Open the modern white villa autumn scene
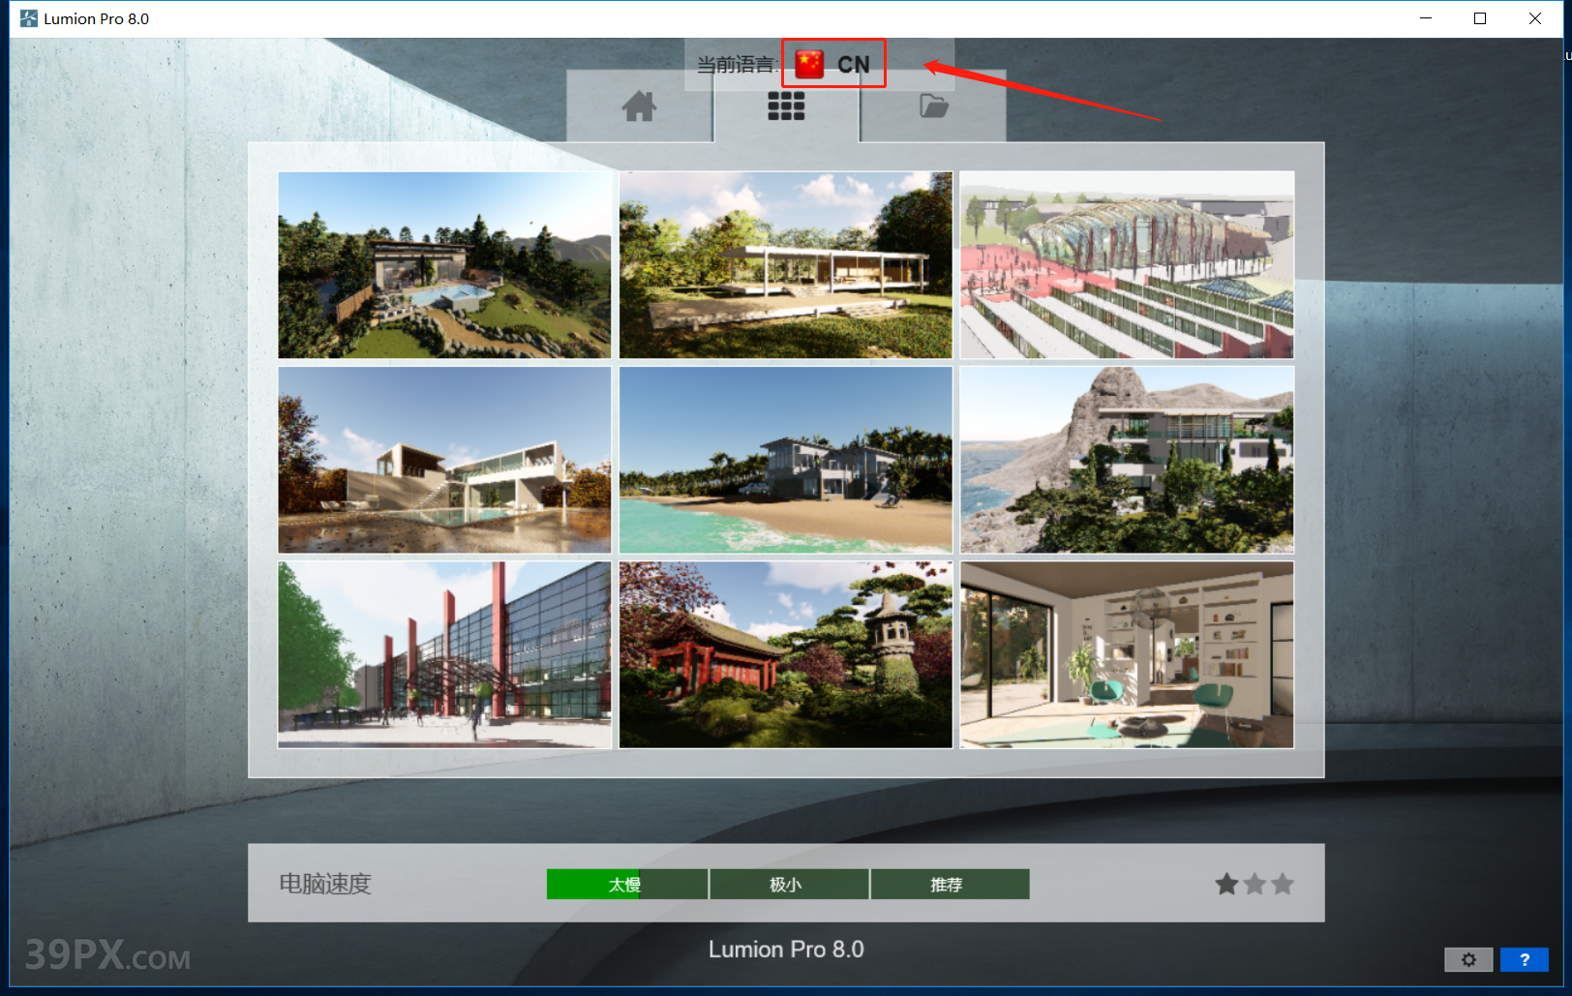The image size is (1572, 996). pyautogui.click(x=444, y=460)
